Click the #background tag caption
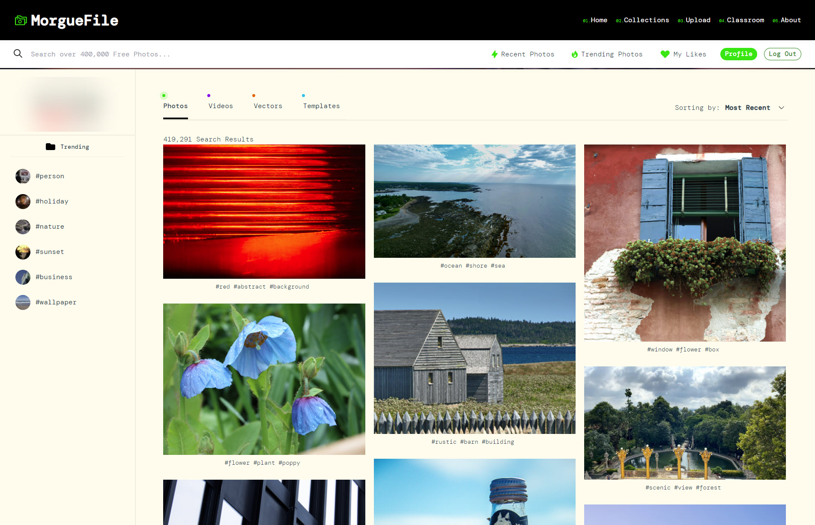 (x=290, y=287)
